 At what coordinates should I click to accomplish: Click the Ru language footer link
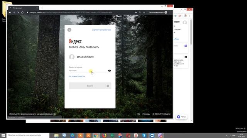(x=139, y=114)
